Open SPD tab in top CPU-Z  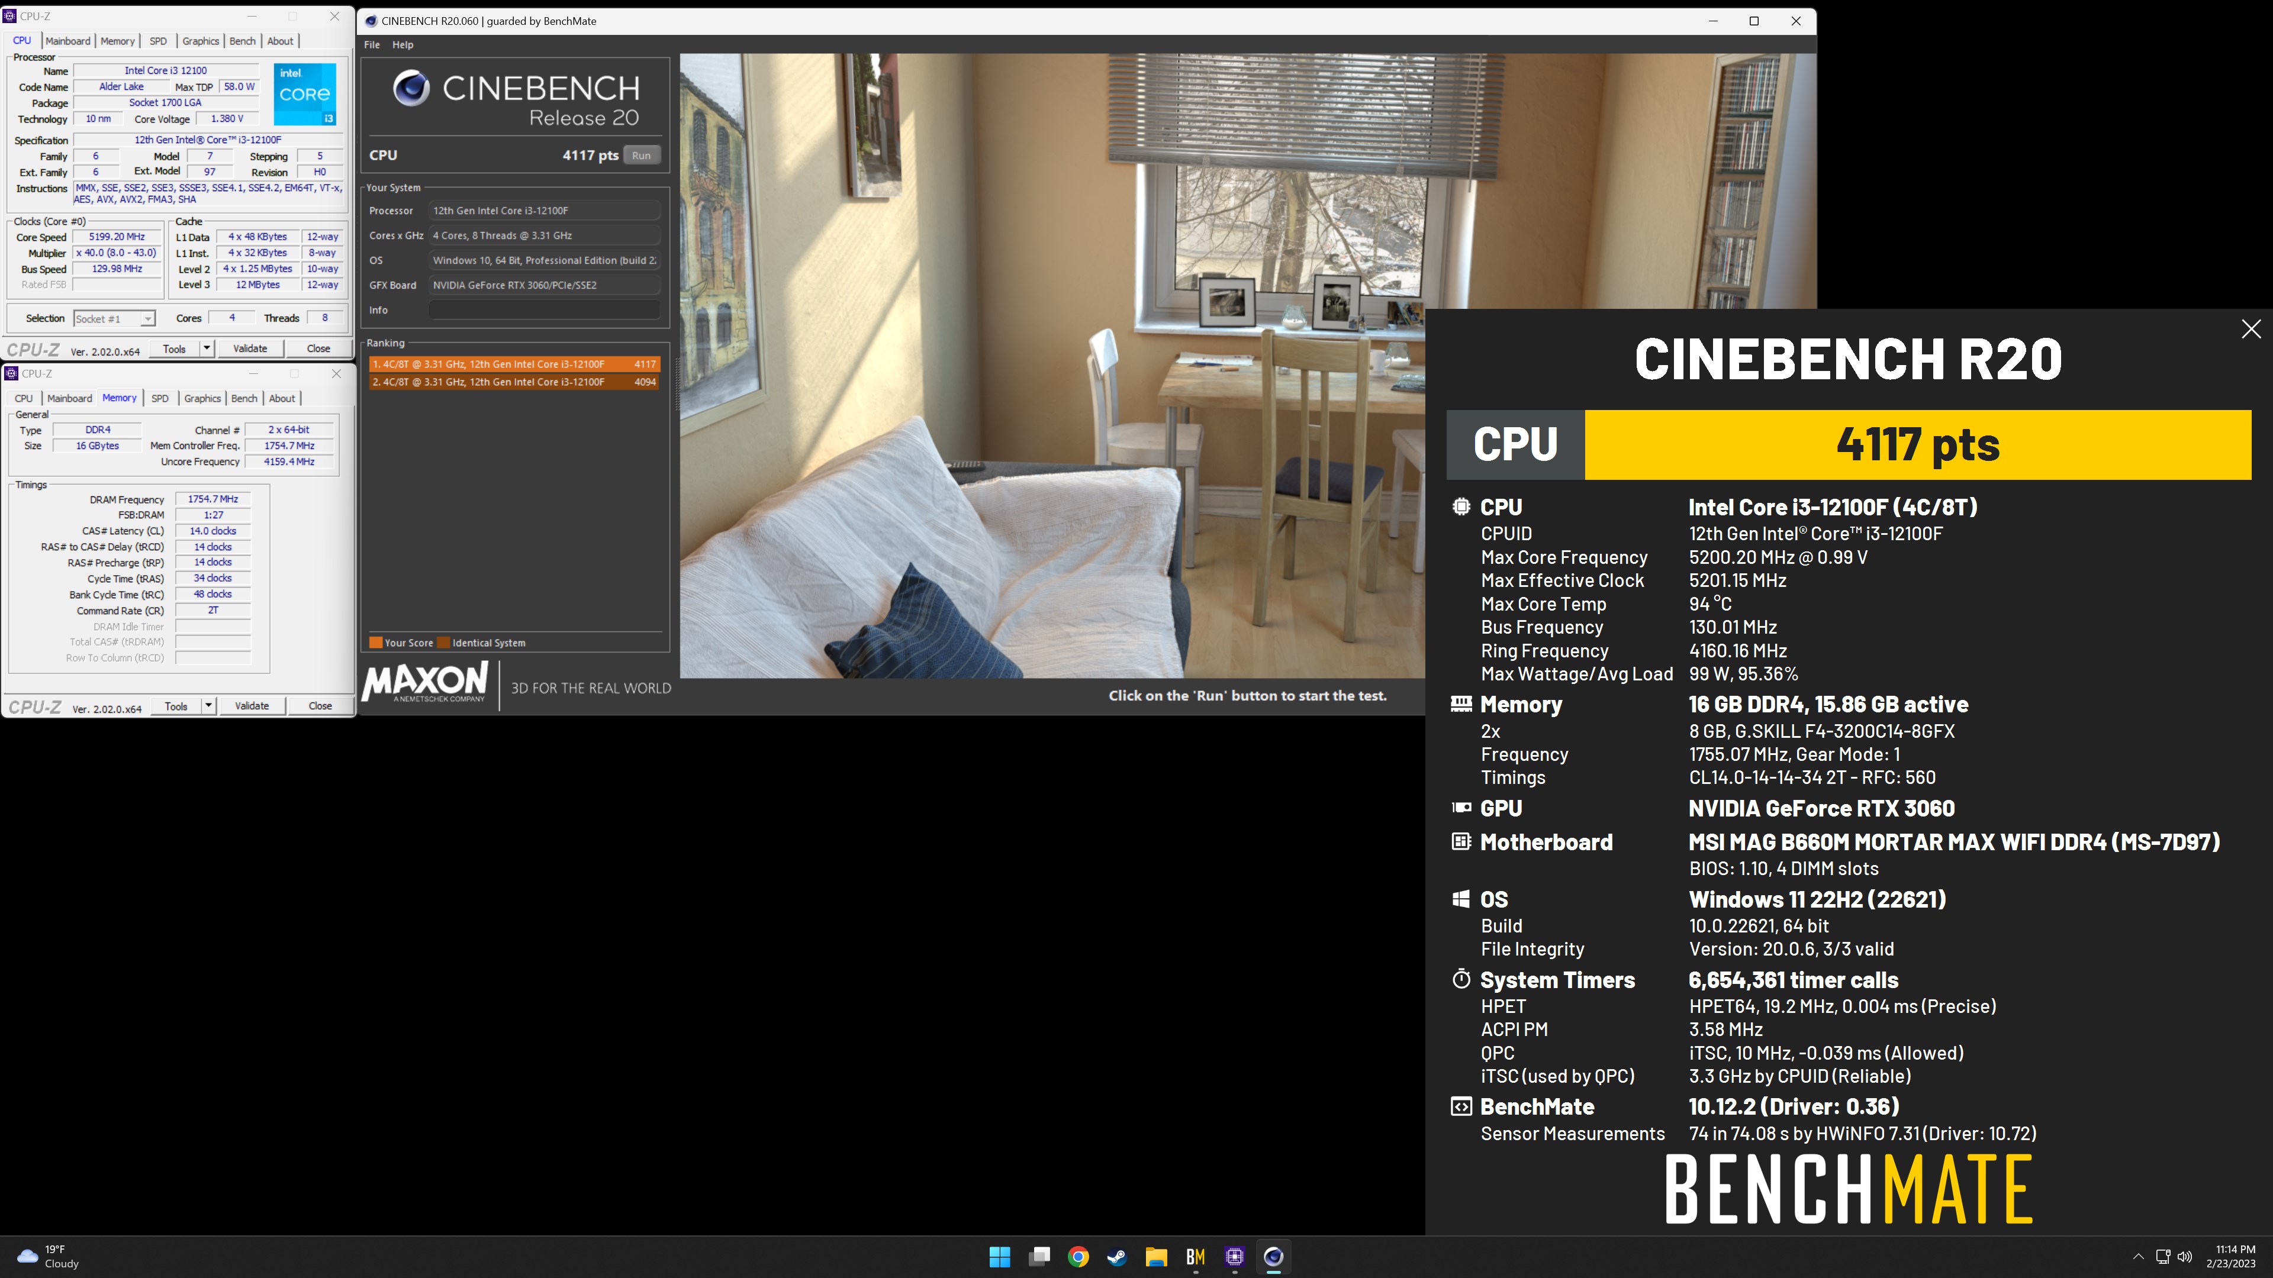158,41
